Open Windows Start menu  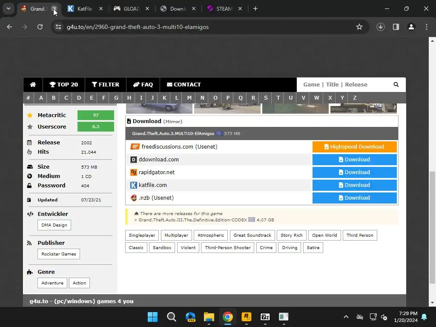point(153,317)
